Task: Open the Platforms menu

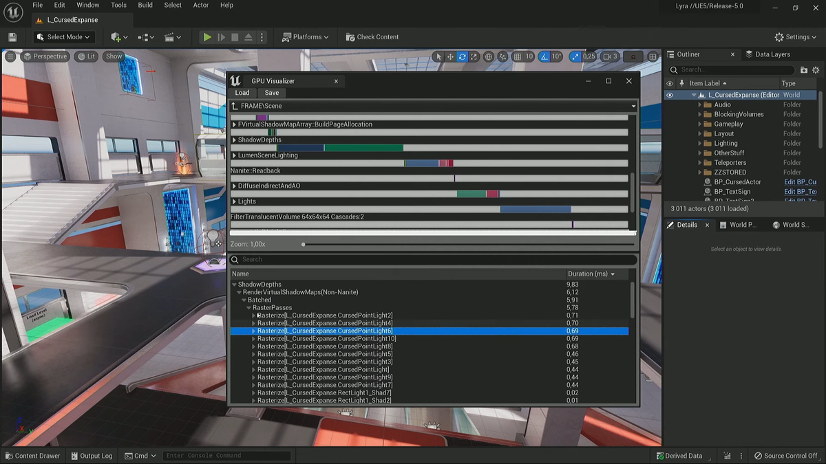Action: point(306,37)
